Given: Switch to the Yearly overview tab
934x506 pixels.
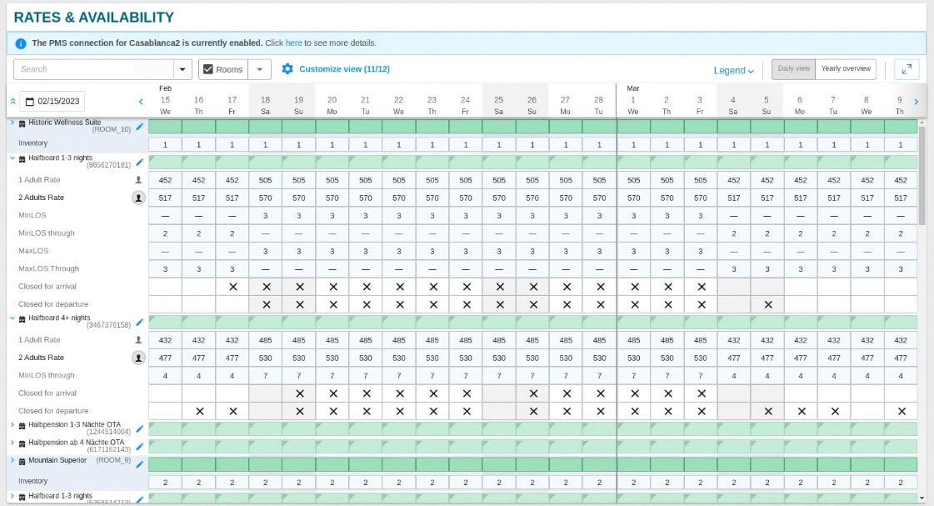Looking at the screenshot, I should point(846,69).
